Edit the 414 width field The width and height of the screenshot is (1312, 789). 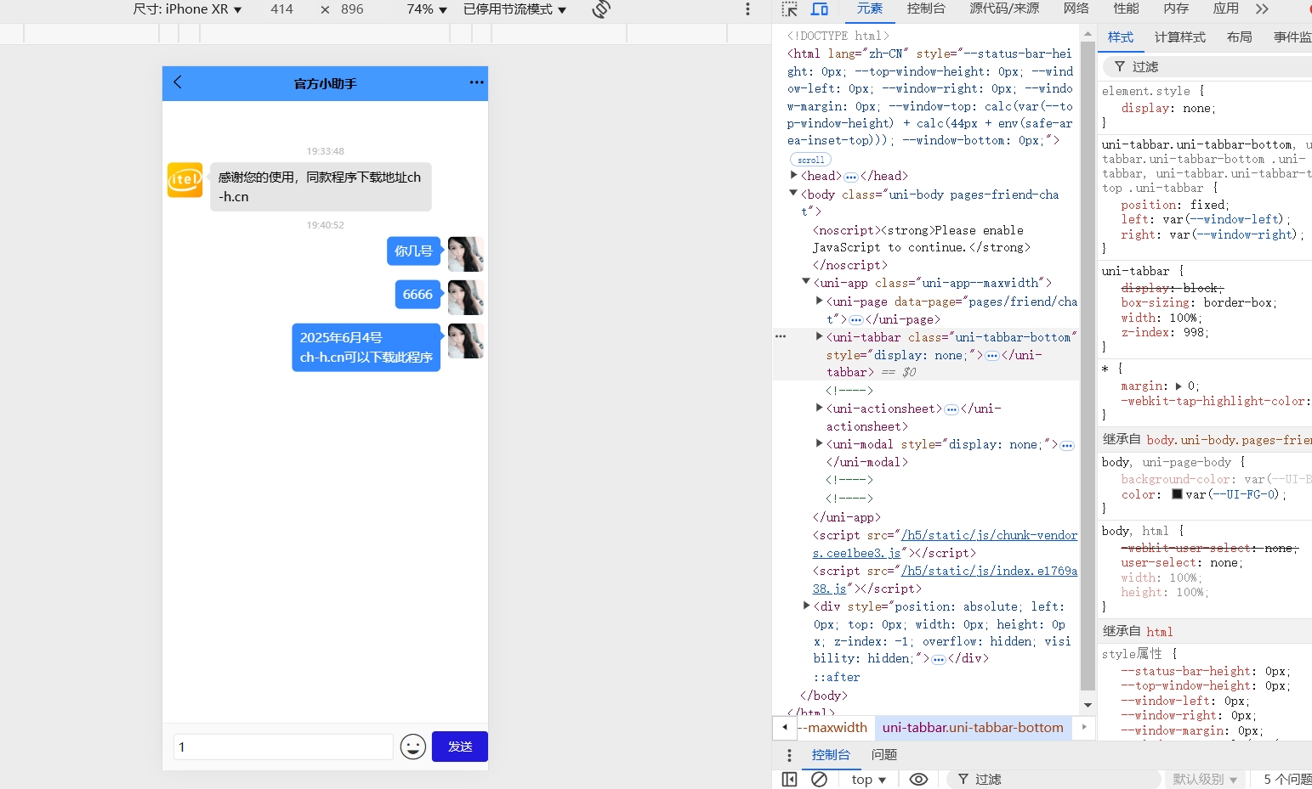point(282,9)
